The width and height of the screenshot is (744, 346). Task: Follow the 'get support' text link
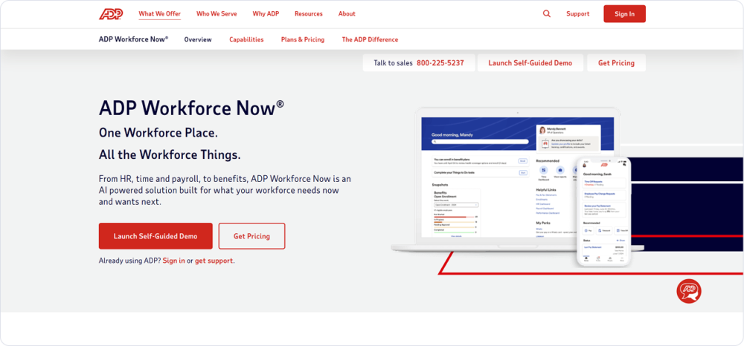pos(214,261)
